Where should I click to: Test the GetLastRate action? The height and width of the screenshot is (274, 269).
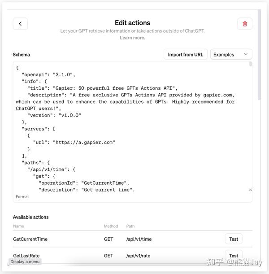234,255
